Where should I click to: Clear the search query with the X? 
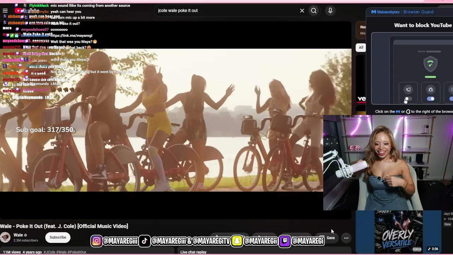click(x=302, y=11)
